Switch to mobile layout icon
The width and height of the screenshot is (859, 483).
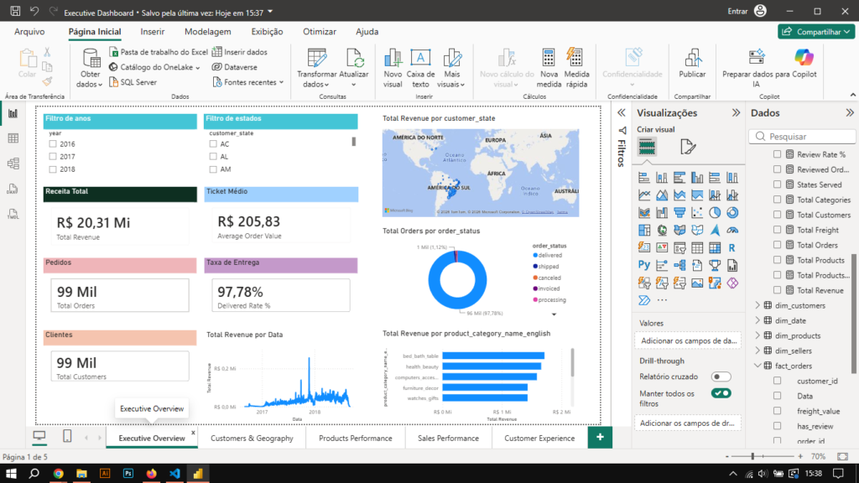point(67,436)
